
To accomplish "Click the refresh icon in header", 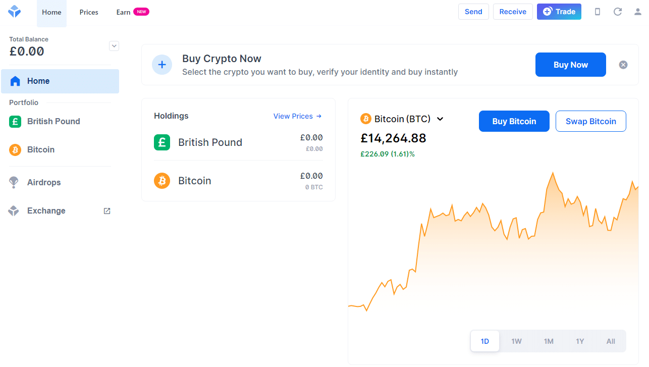I will [x=618, y=12].
